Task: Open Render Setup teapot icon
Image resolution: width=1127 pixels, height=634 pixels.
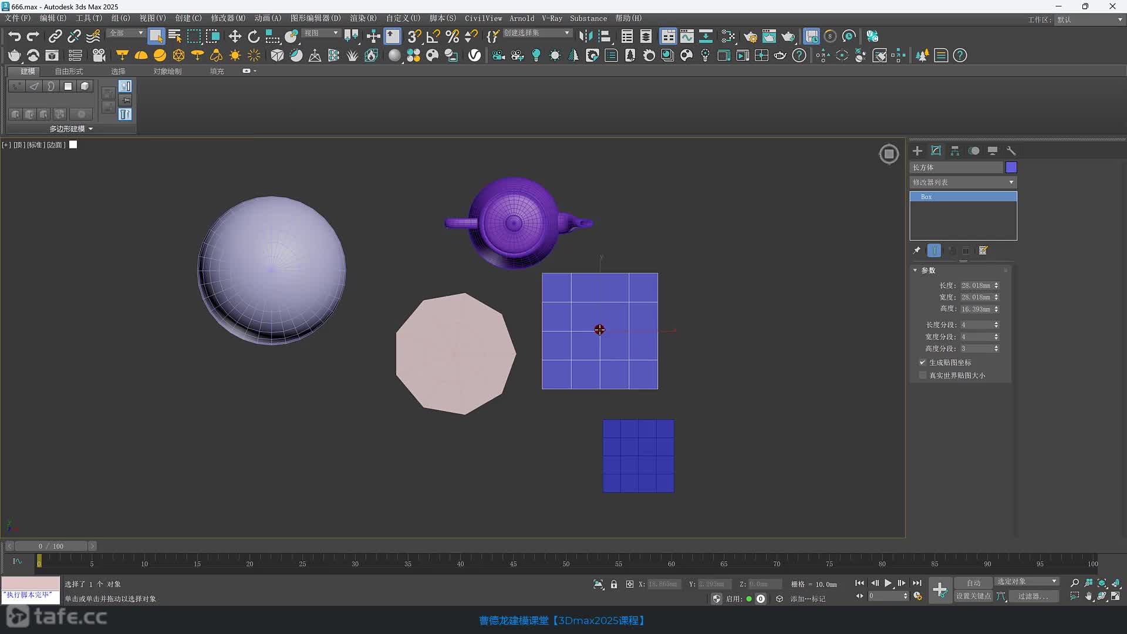Action: coord(750,36)
